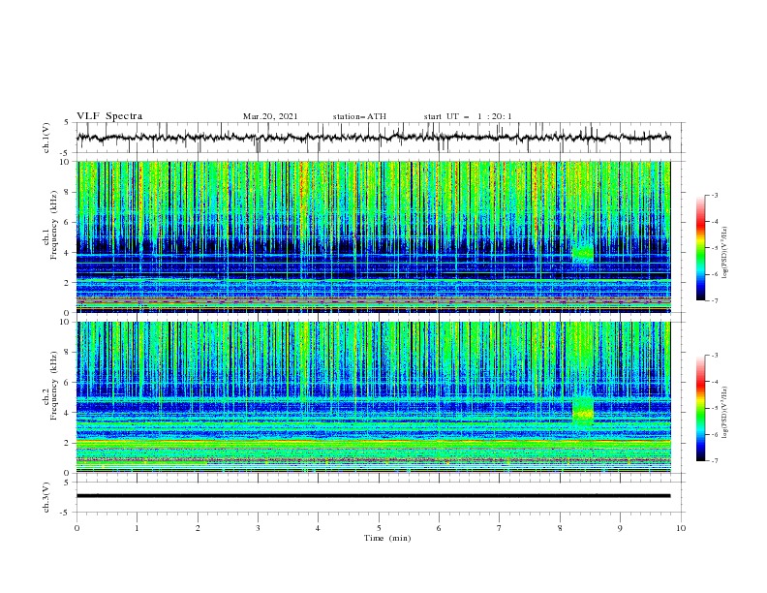Click the green burst in ch.2 spectrogram near 8.3 min
Image resolution: width=767 pixels, height=593 pixels.
pos(583,414)
